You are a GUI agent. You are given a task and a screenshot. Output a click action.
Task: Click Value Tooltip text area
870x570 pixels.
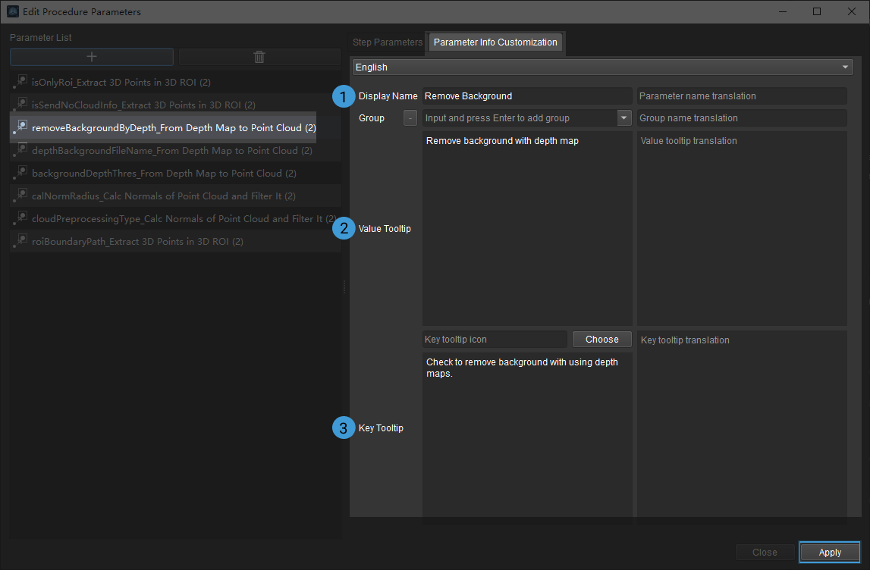pyautogui.click(x=527, y=228)
